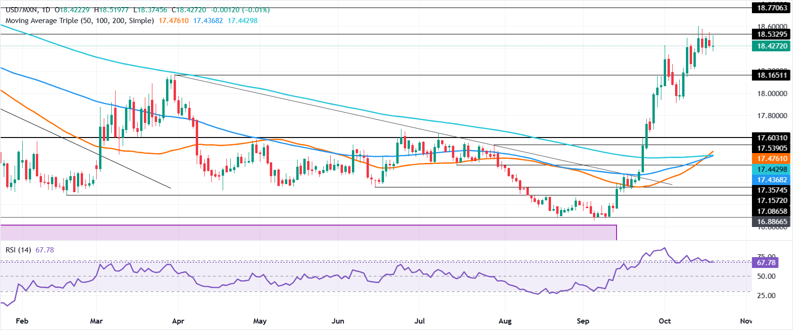The image size is (793, 332).
Task: Select the 17.53905 price level label
Action: 772,148
